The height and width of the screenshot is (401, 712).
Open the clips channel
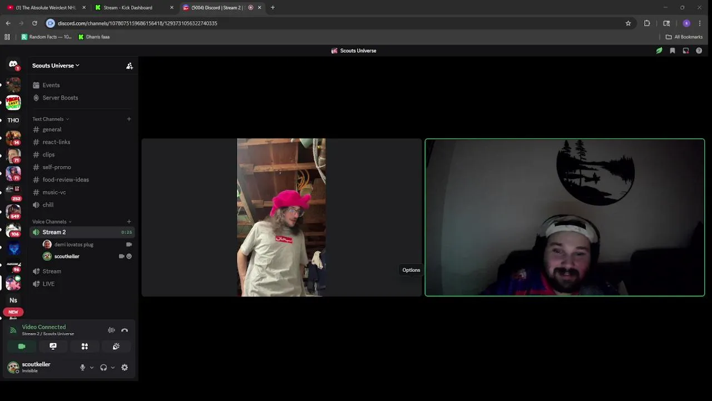(83, 155)
